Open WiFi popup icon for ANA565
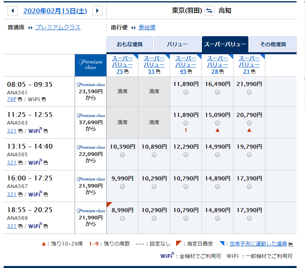 click(46, 163)
